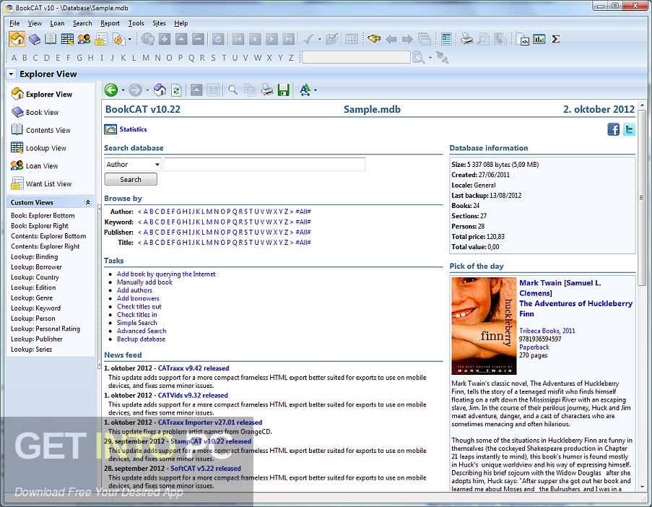This screenshot has width=652, height=507.
Task: Click the green Back arrow in explorer toolbar
Action: tap(111, 90)
